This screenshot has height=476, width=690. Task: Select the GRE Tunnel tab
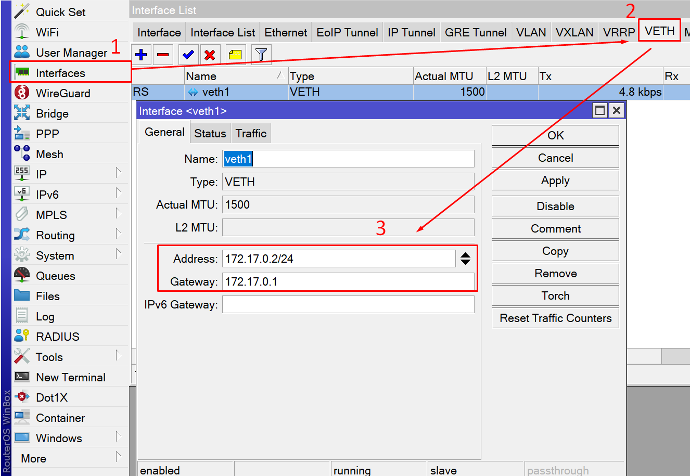coord(476,32)
